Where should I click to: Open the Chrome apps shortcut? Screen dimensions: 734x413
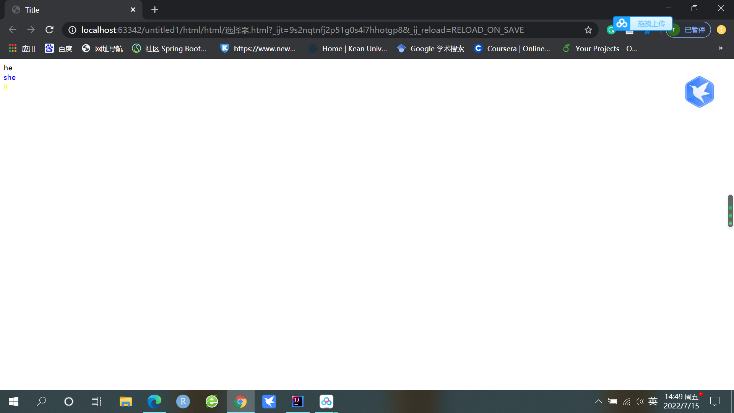[22, 49]
